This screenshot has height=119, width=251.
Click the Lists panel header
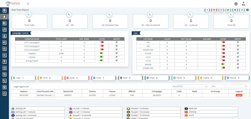[x=136, y=33]
